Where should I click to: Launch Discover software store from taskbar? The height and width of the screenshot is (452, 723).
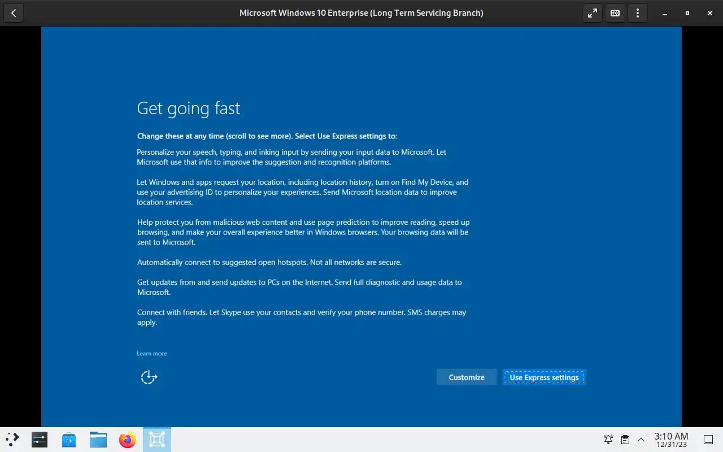(x=69, y=440)
